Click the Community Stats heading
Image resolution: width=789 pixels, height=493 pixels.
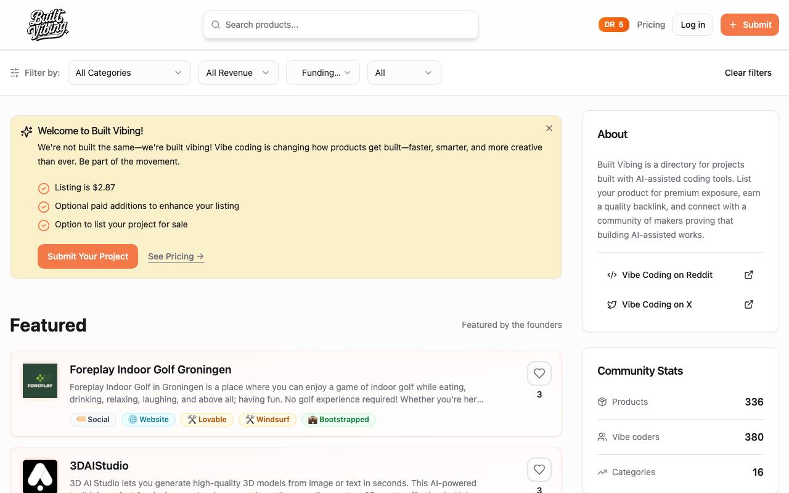click(640, 371)
